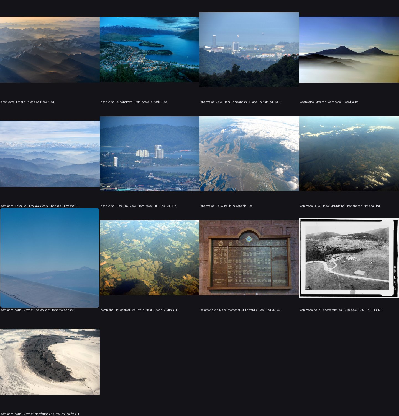This screenshot has width=399, height=416.
Task: Open the Bambangan Village Inanam view image
Action: point(249,50)
